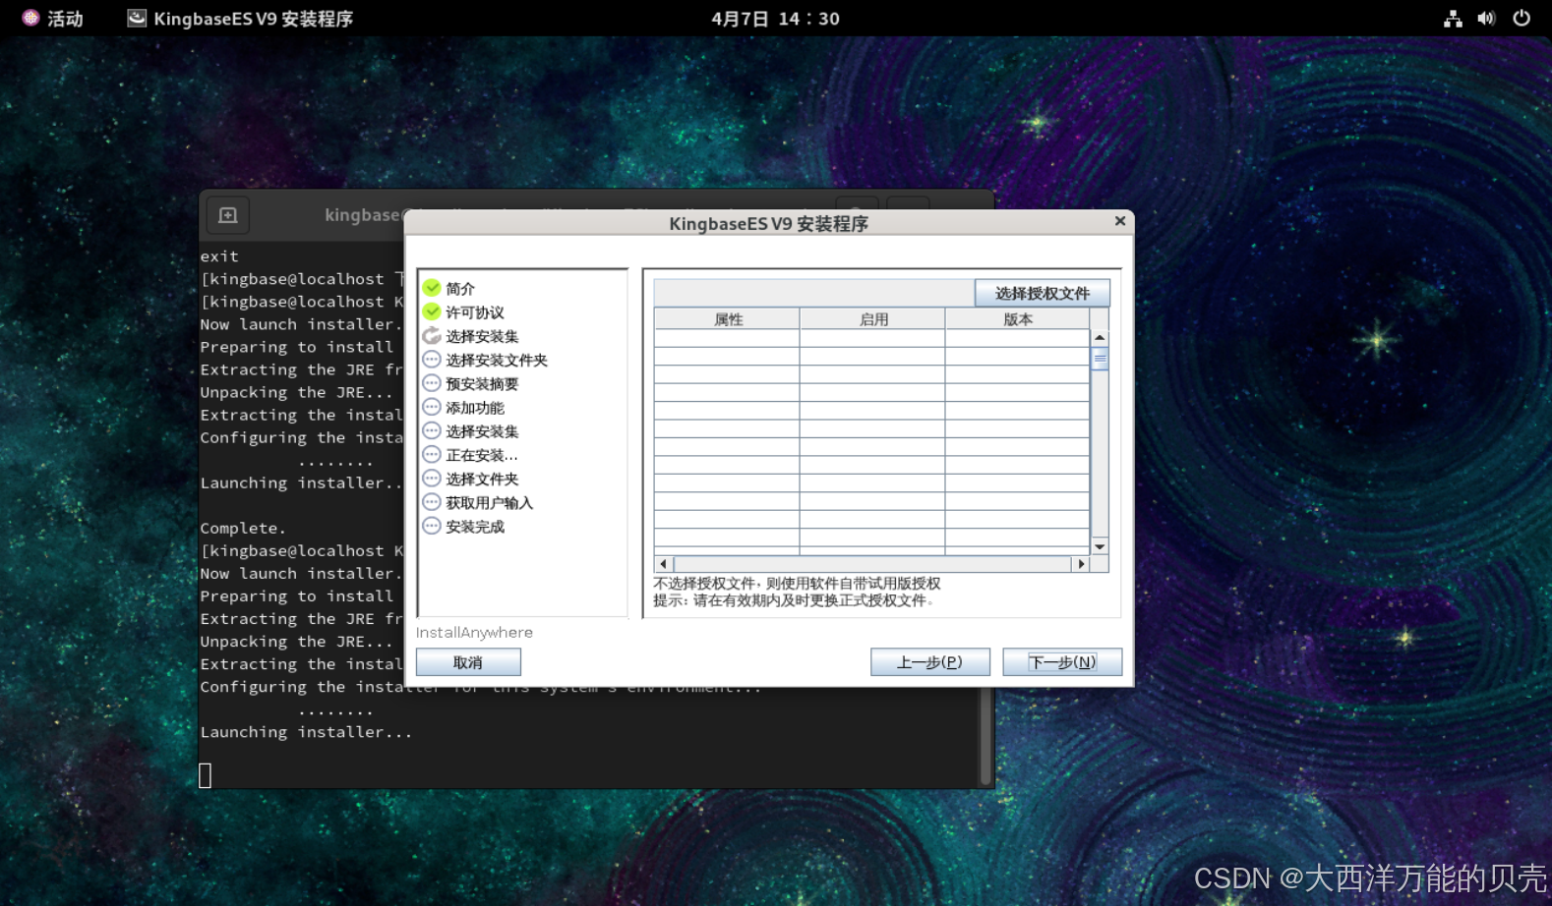1552x906 pixels.
Task: Close the KingbaseES installer dialog
Action: (x=1119, y=221)
